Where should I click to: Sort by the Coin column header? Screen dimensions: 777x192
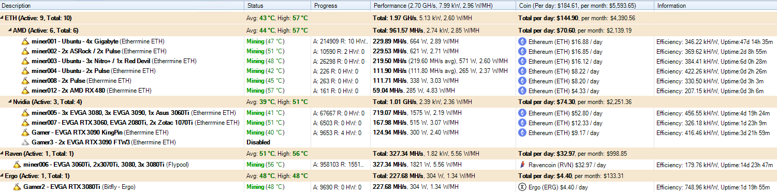point(585,6)
